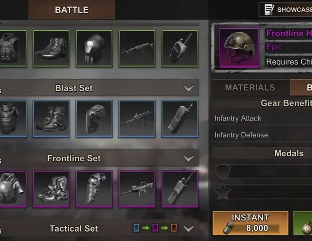Select the Frontline Set leg guard item
The height and width of the screenshot is (241, 312).
coord(94,189)
